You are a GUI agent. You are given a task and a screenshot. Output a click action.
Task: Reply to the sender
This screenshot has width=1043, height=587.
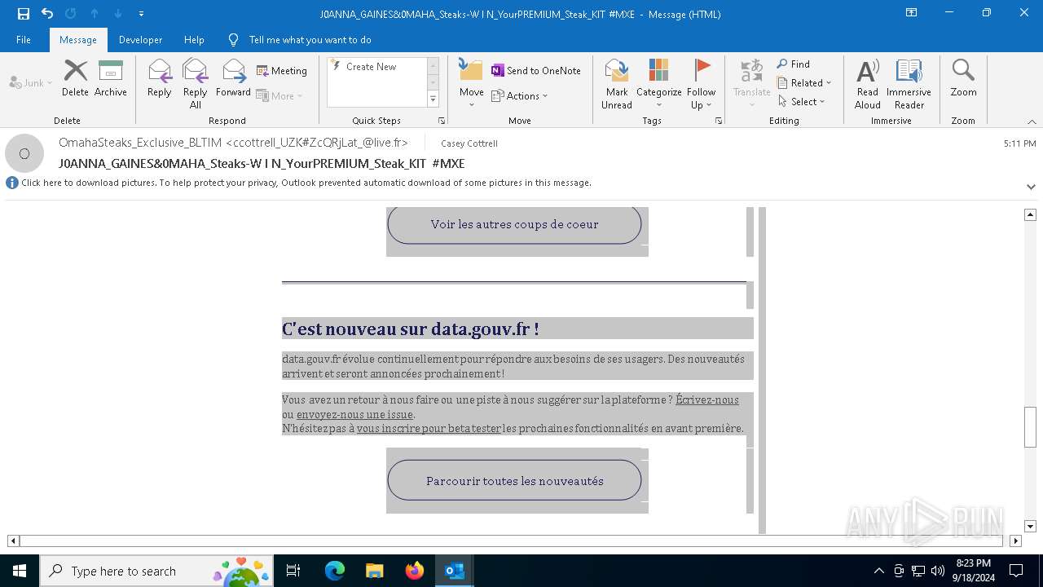(x=160, y=78)
